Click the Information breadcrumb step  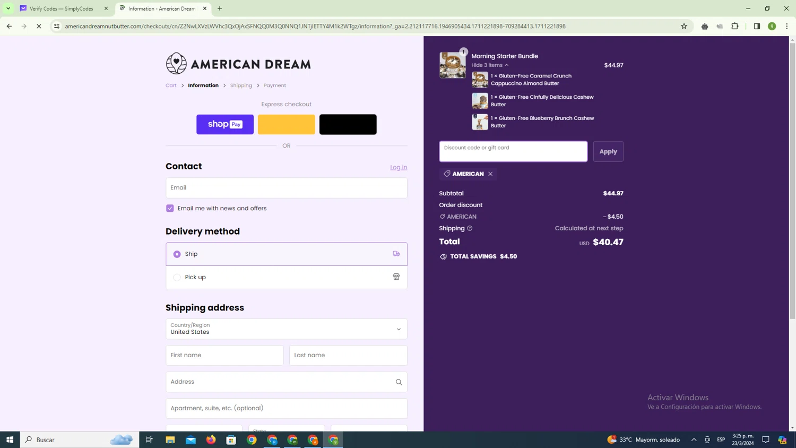[x=203, y=85]
